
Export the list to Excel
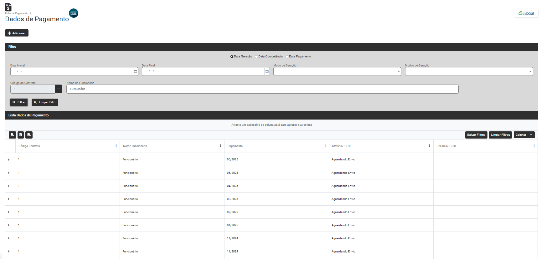[x=21, y=135]
